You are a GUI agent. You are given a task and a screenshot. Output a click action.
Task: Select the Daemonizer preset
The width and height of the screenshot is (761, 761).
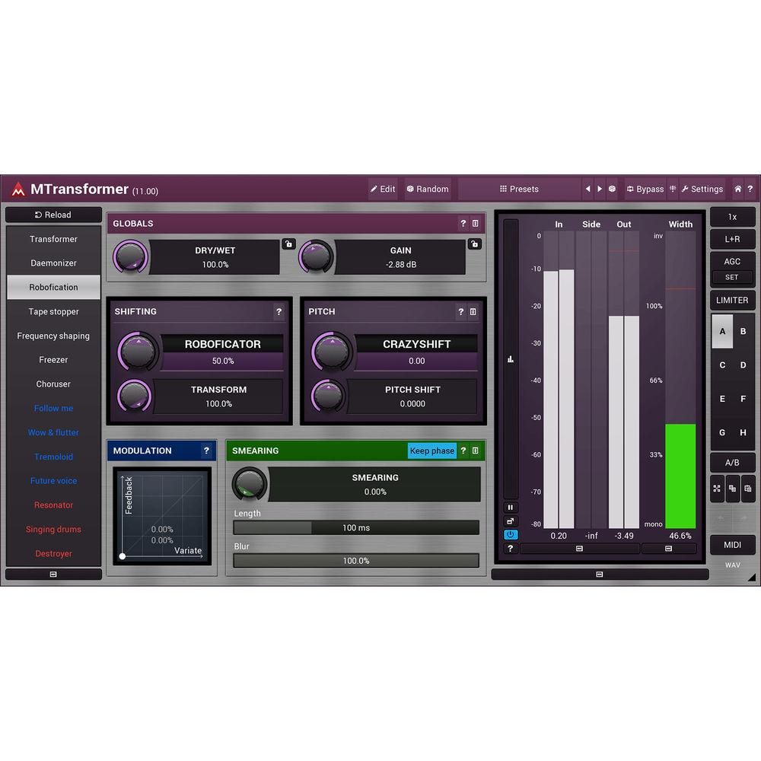pyautogui.click(x=53, y=263)
